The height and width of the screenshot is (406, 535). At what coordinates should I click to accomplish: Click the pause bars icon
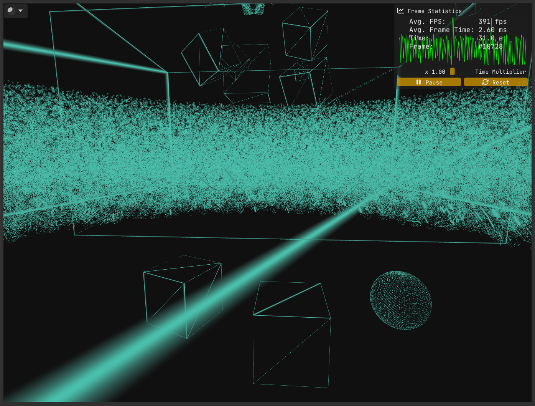pyautogui.click(x=418, y=82)
